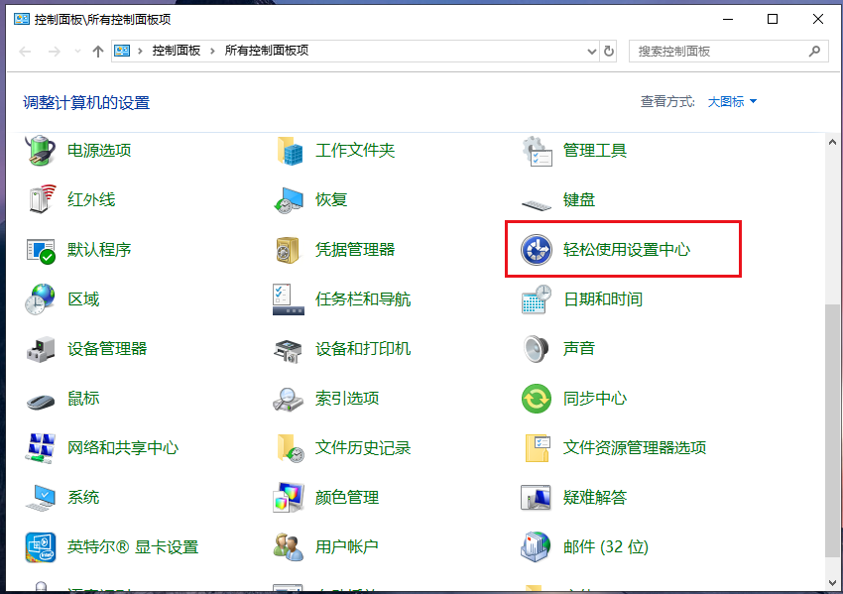Click the Control Panel icon in address bar
Viewport: 843px width, 594px height.
point(123,51)
